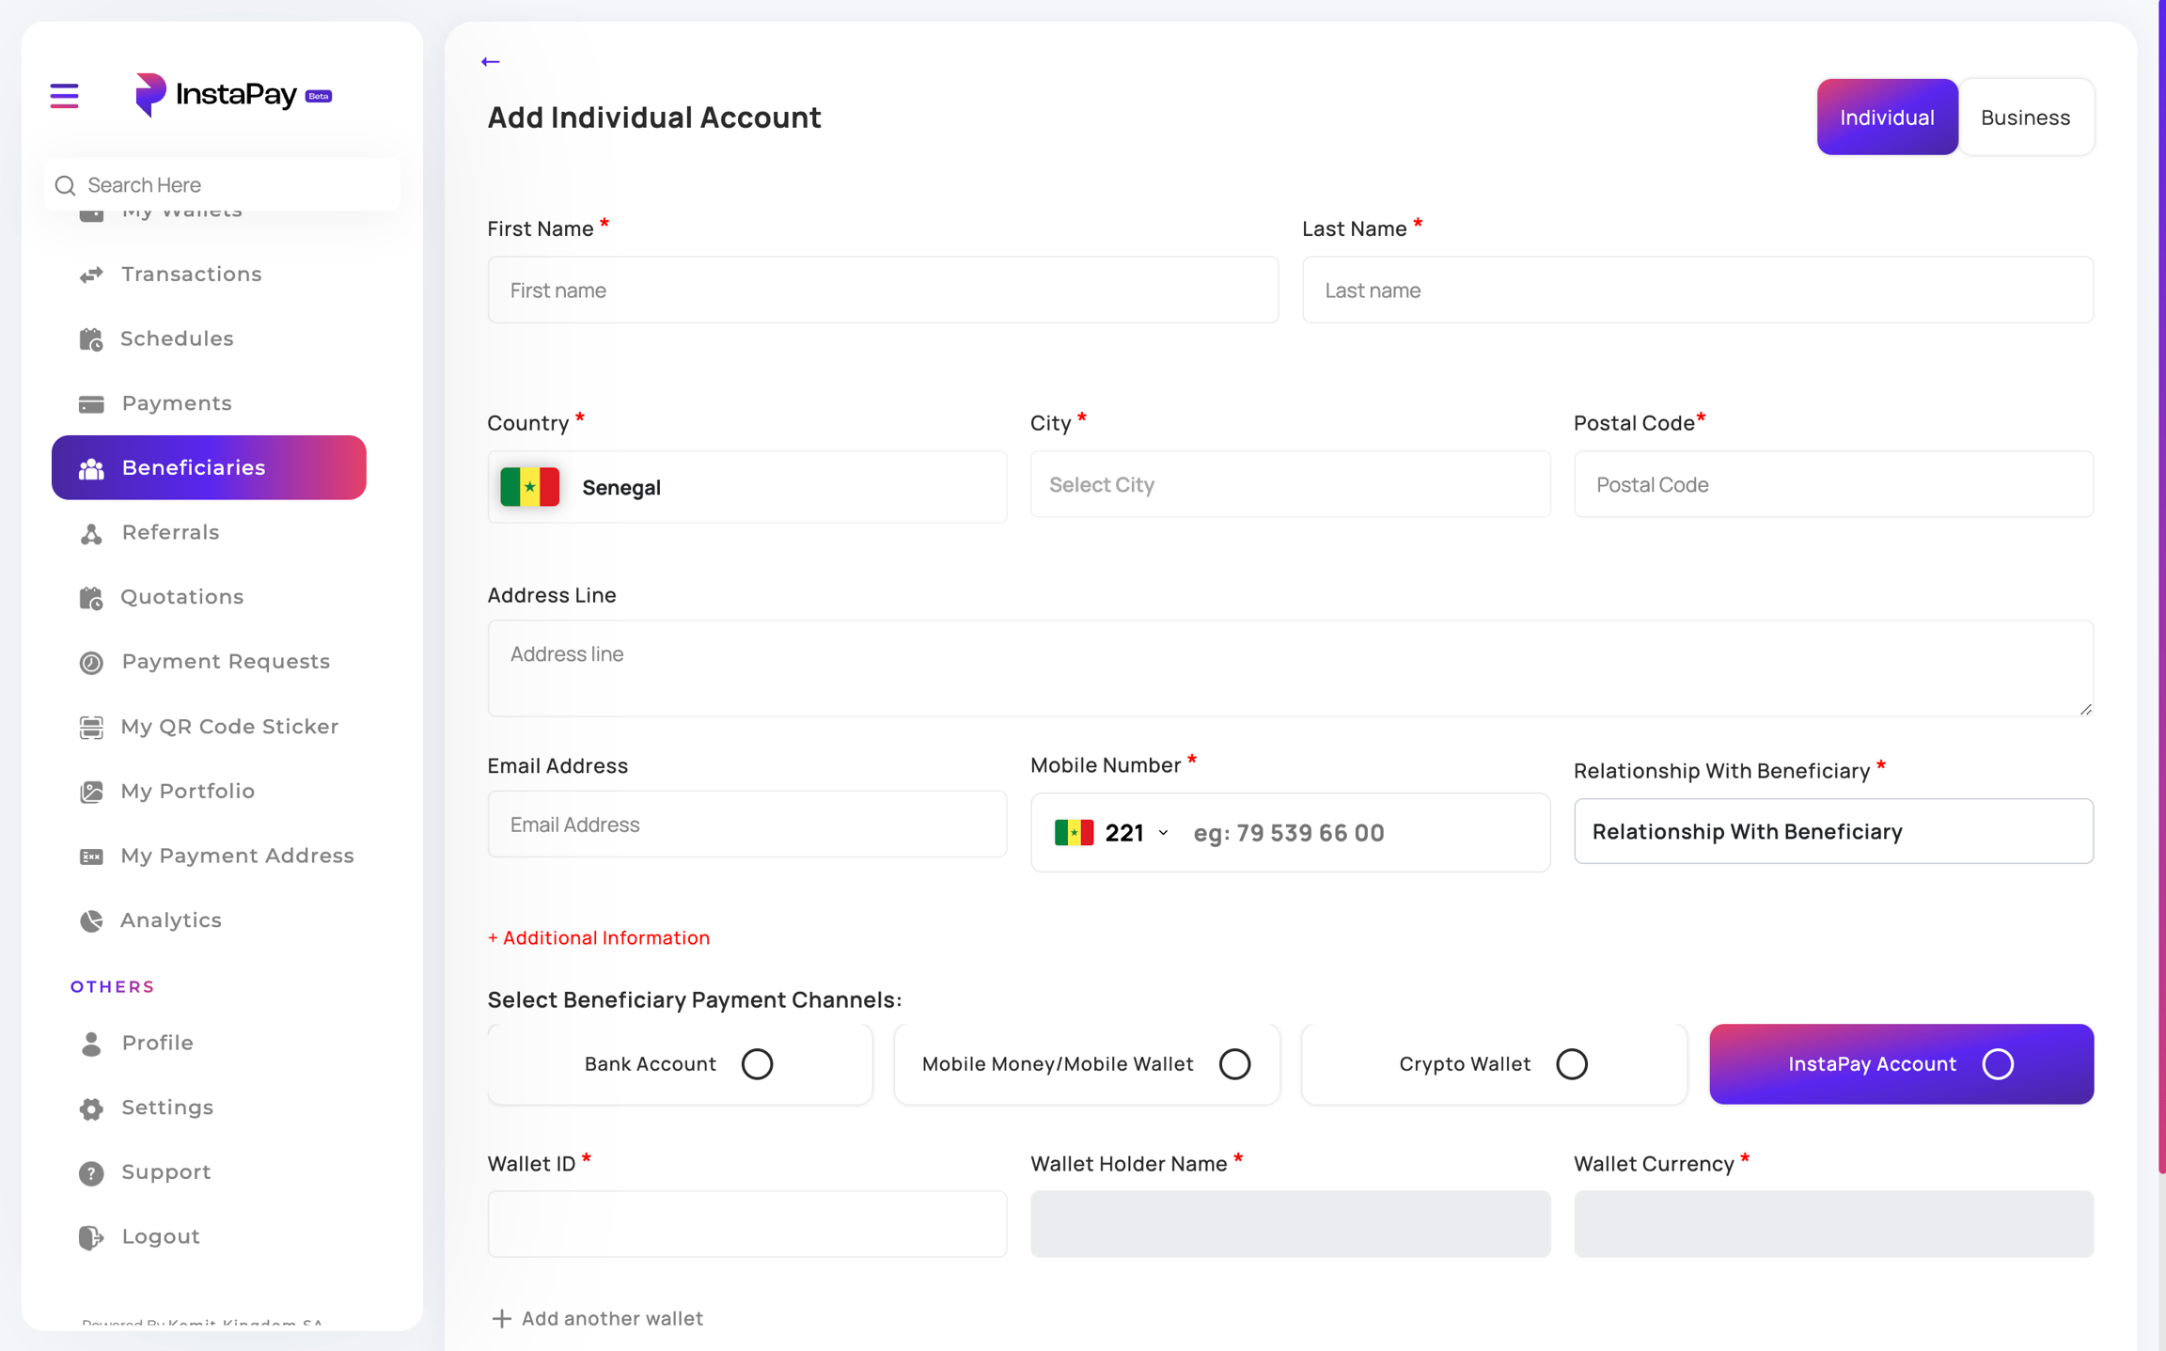Screen dimensions: 2166x1351
Task: Click the hamburger menu icon
Action: coord(64,95)
